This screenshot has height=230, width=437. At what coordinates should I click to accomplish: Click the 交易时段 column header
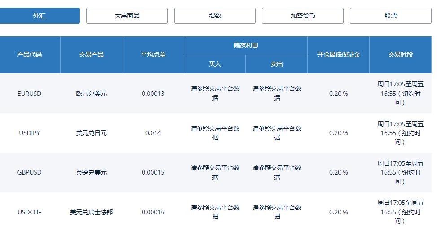pos(400,55)
